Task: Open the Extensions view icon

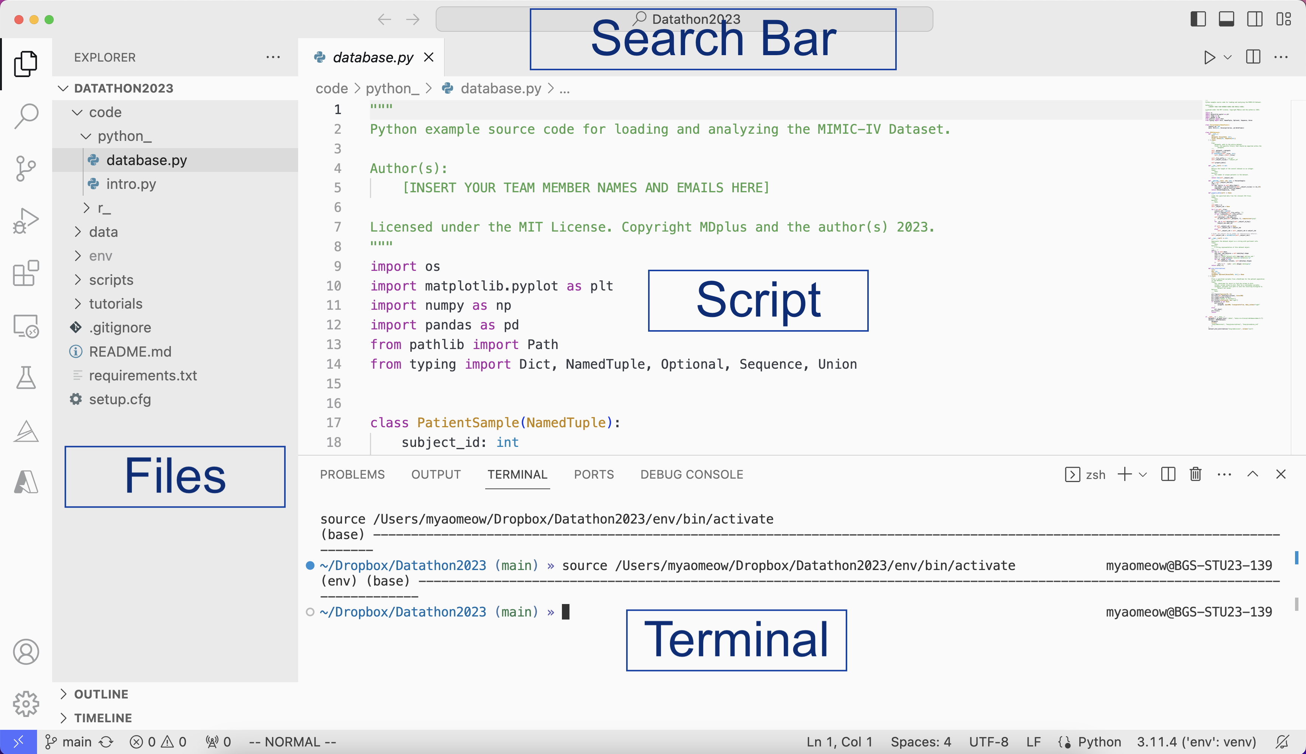Action: coord(25,273)
